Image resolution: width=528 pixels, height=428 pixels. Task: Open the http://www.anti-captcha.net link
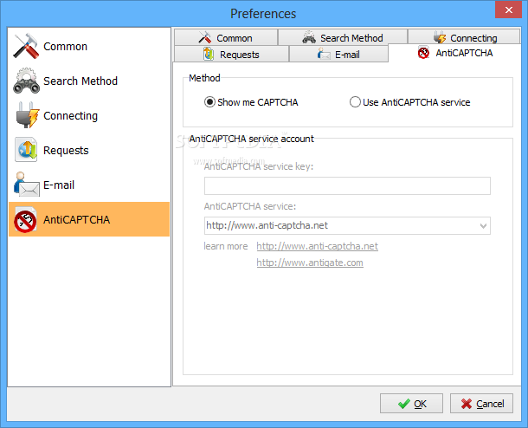(x=317, y=246)
